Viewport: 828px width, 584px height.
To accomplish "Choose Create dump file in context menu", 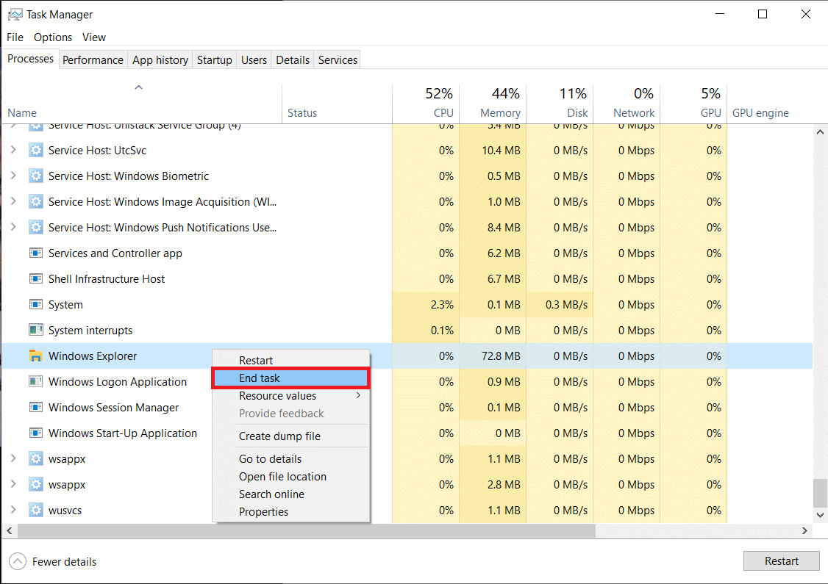I will (290, 436).
